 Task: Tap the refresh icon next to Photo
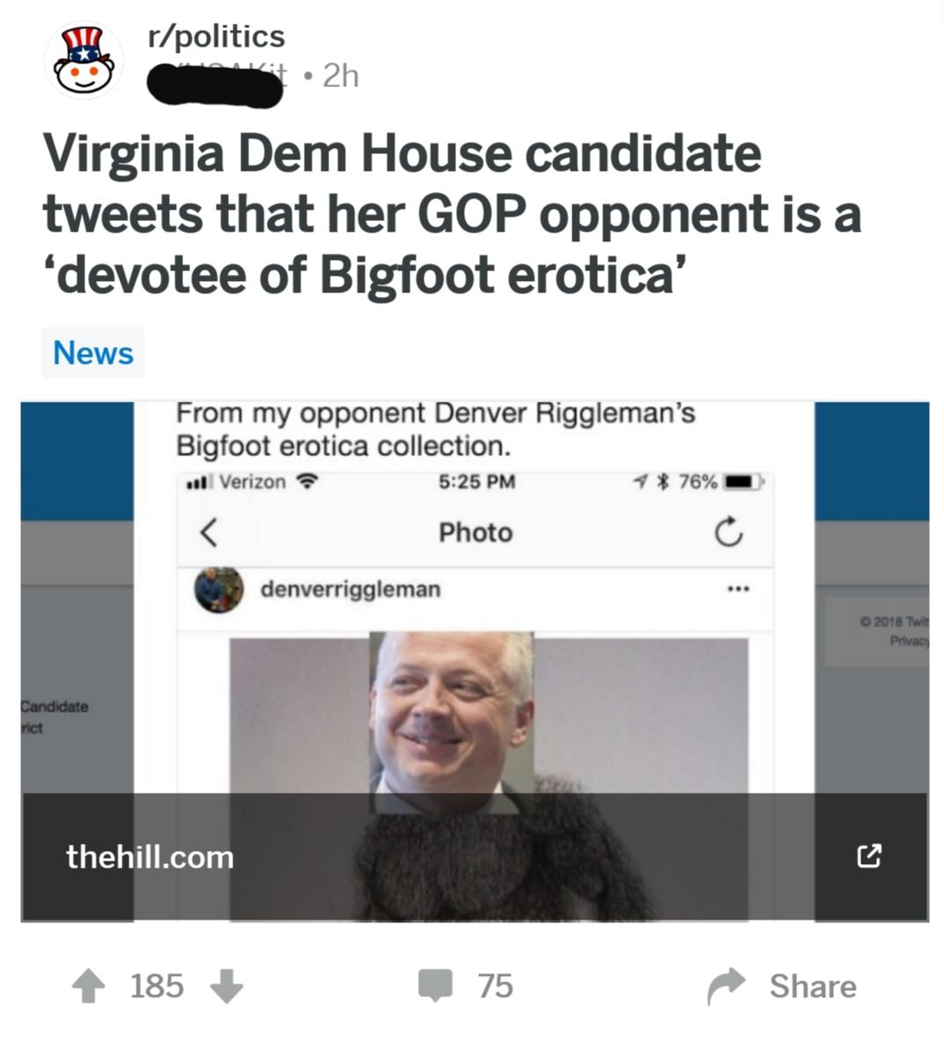coord(728,532)
